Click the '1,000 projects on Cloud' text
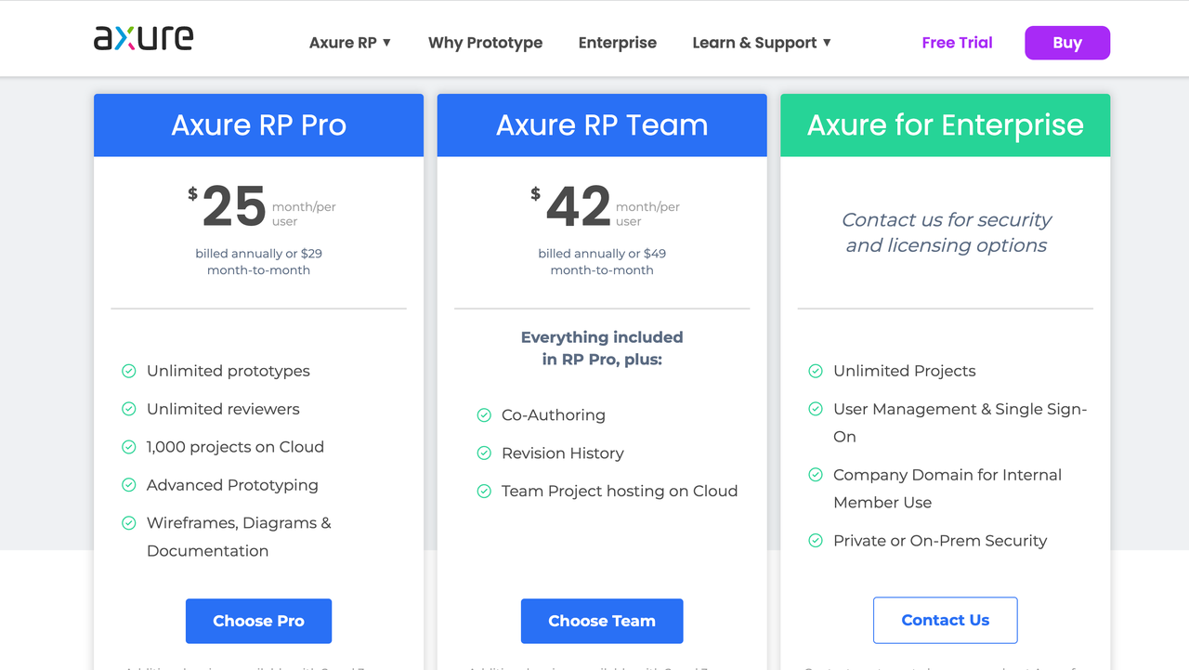The height and width of the screenshot is (670, 1189). [235, 447]
